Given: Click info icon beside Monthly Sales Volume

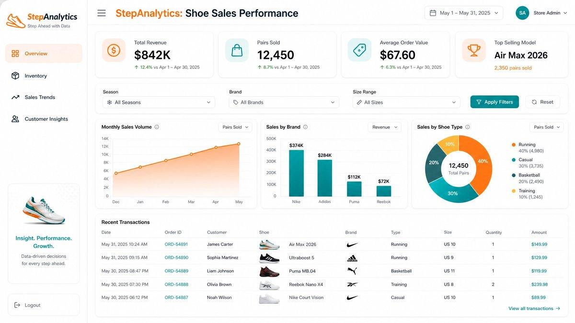Looking at the screenshot, I should point(157,127).
